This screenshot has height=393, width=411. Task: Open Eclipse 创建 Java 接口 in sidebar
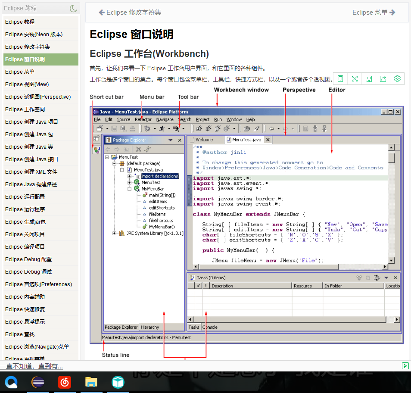pos(41,159)
